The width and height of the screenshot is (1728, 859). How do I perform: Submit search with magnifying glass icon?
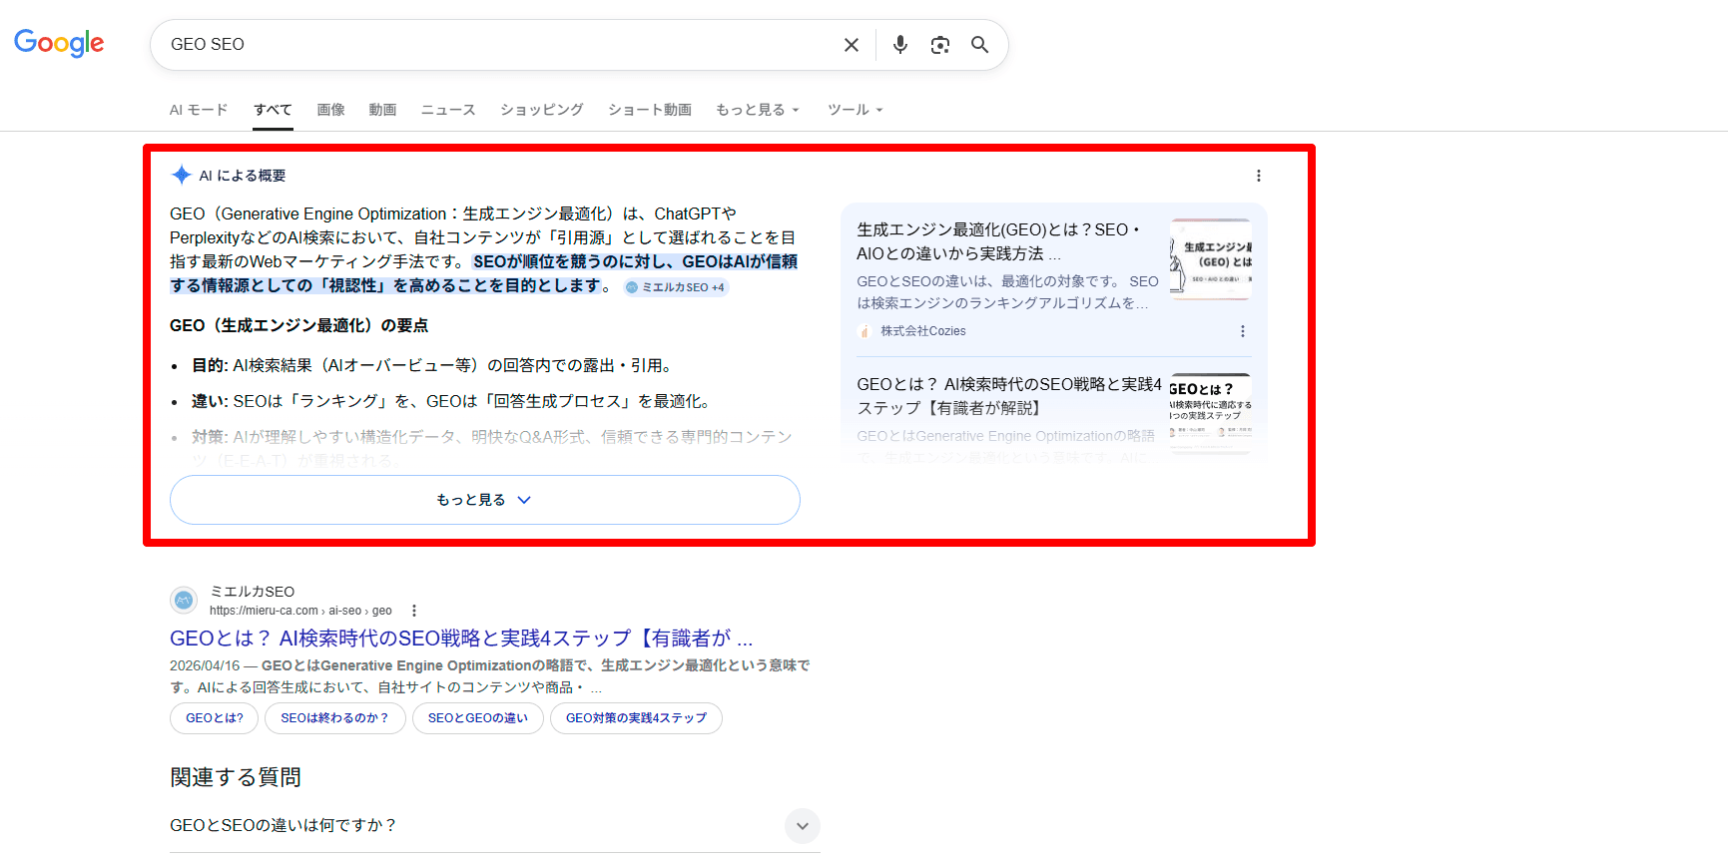click(980, 45)
